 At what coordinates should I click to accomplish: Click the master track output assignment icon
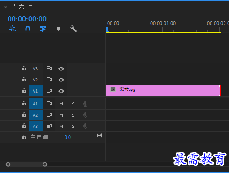[99, 135]
